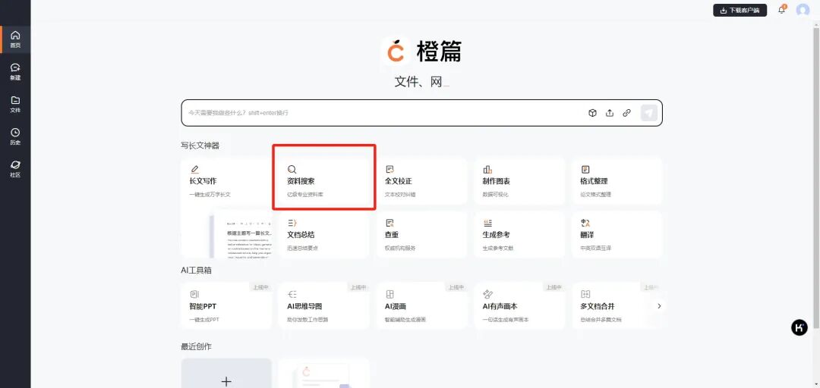The image size is (820, 388).
Task: Open 文件 folder in the sidebar
Action: [15, 105]
